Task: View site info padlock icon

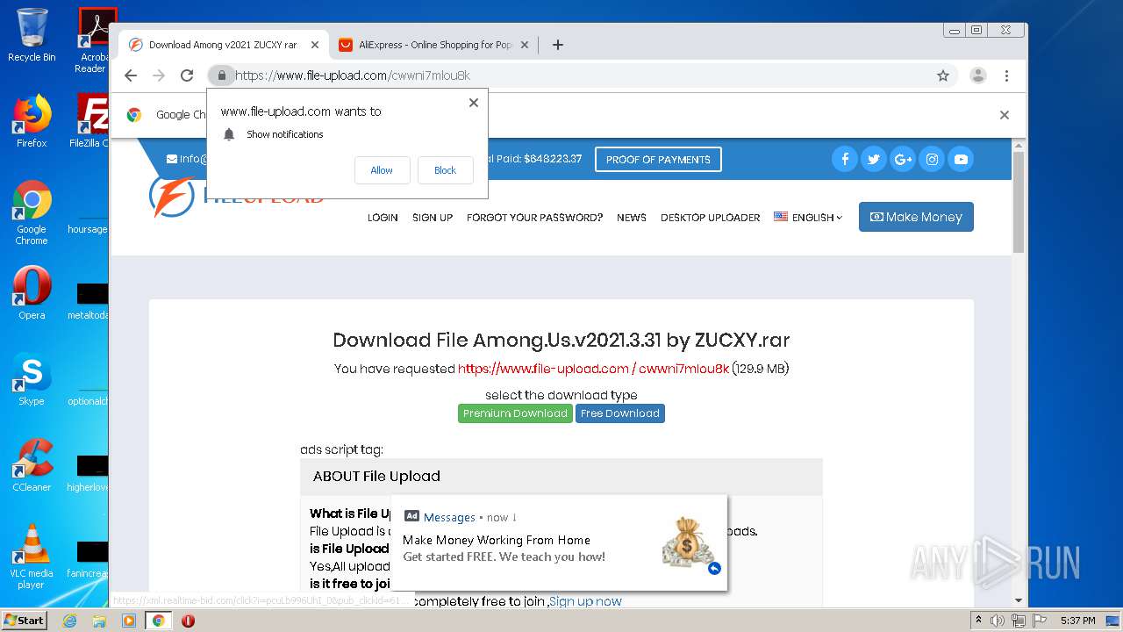Action: tap(221, 75)
